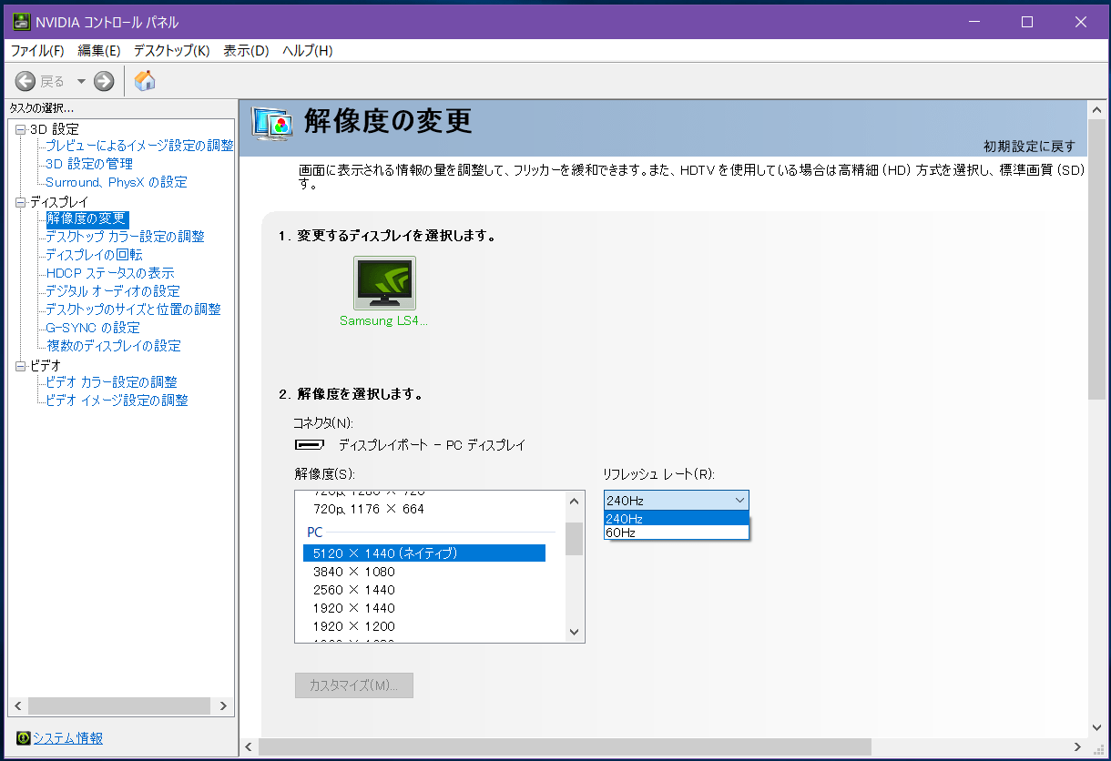This screenshot has width=1111, height=761.
Task: Open Surround、PhysX の設定
Action: pyautogui.click(x=117, y=182)
